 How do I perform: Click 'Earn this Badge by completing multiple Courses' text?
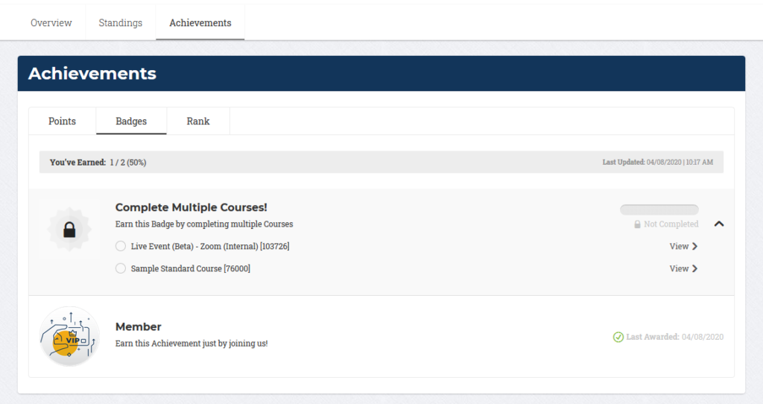[x=204, y=224]
